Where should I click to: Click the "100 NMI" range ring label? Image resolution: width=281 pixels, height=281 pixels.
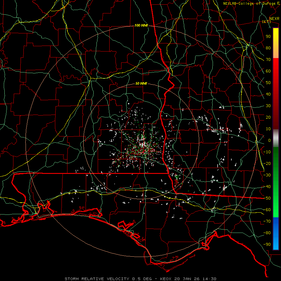click(141, 26)
